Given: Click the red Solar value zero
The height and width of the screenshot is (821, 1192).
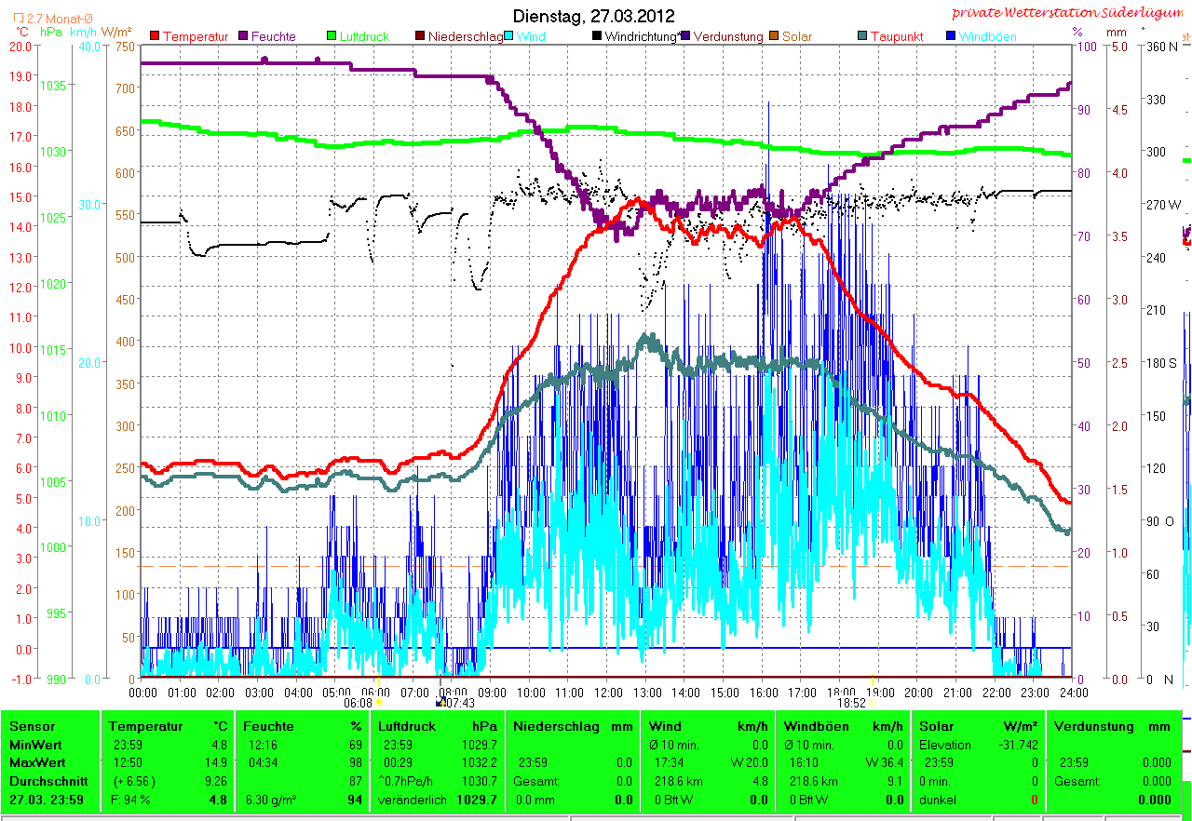Looking at the screenshot, I should pos(1034,800).
